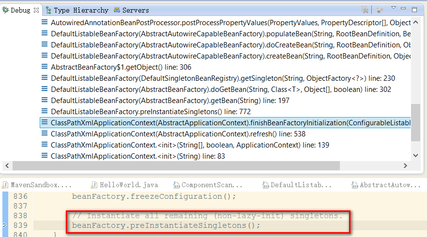Click stack frame icon beside getSingleton line: 230
The height and width of the screenshot is (237, 427).
tap(45, 77)
